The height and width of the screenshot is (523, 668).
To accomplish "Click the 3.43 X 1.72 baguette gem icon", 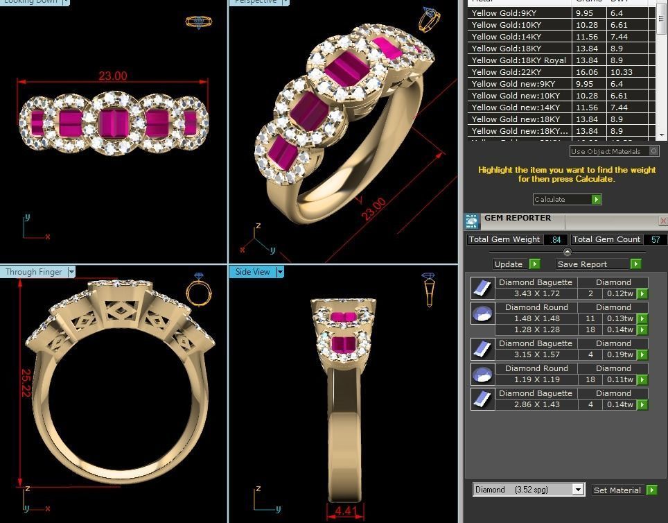I will [483, 288].
